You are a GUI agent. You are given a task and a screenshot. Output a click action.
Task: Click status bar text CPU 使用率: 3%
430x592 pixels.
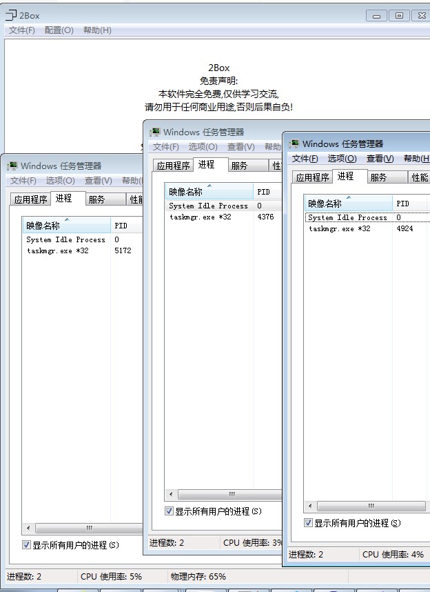[252, 542]
